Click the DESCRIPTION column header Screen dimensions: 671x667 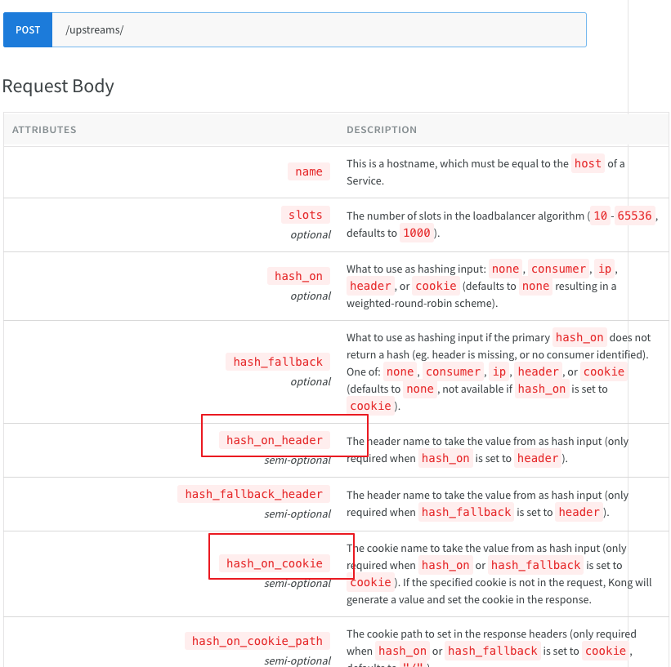[x=382, y=129]
